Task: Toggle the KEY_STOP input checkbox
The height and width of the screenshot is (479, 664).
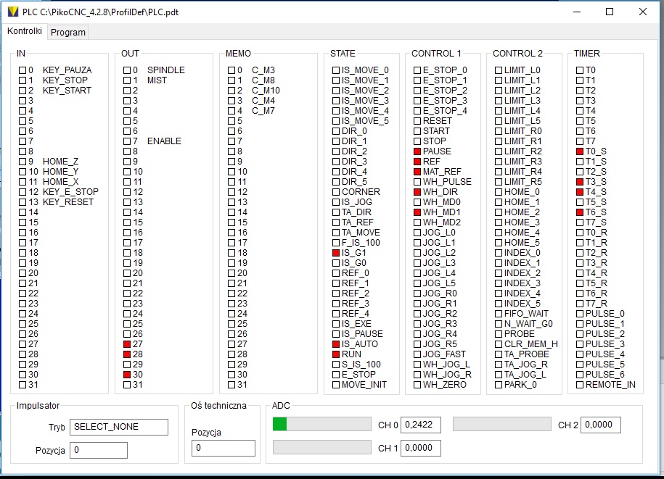Action: tap(22, 80)
